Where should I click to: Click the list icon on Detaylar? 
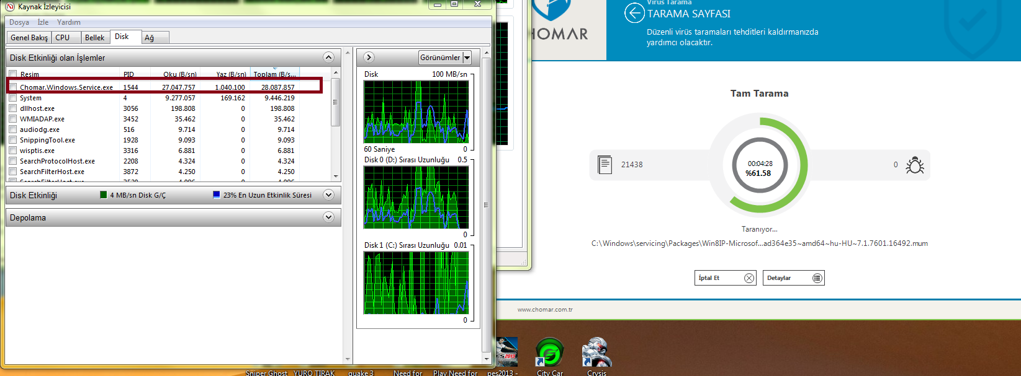pyautogui.click(x=817, y=278)
